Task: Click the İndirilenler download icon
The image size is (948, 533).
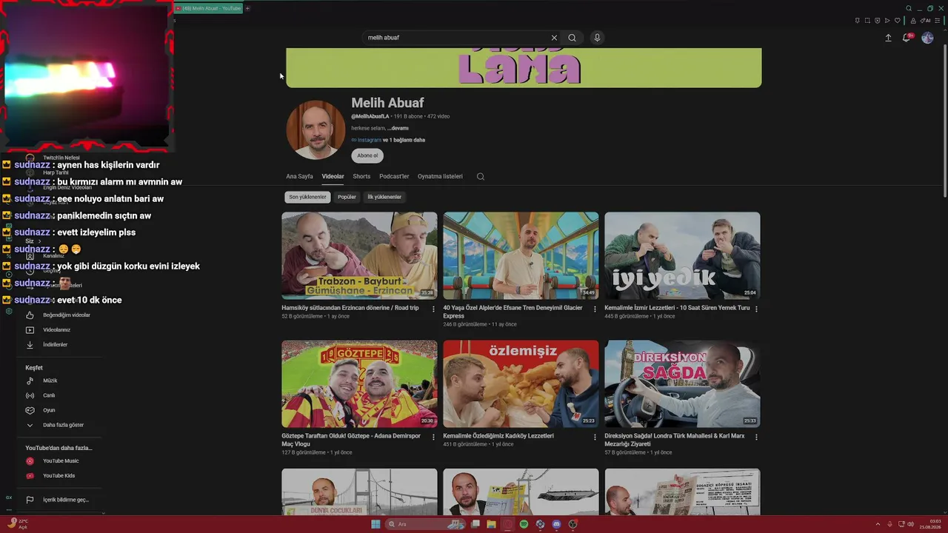Action: (x=30, y=345)
